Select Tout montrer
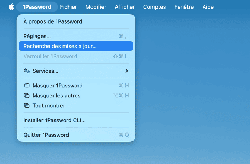This screenshot has width=250, height=164. (x=76, y=106)
